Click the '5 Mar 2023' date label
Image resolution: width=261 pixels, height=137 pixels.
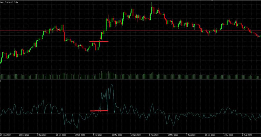click(98, 135)
